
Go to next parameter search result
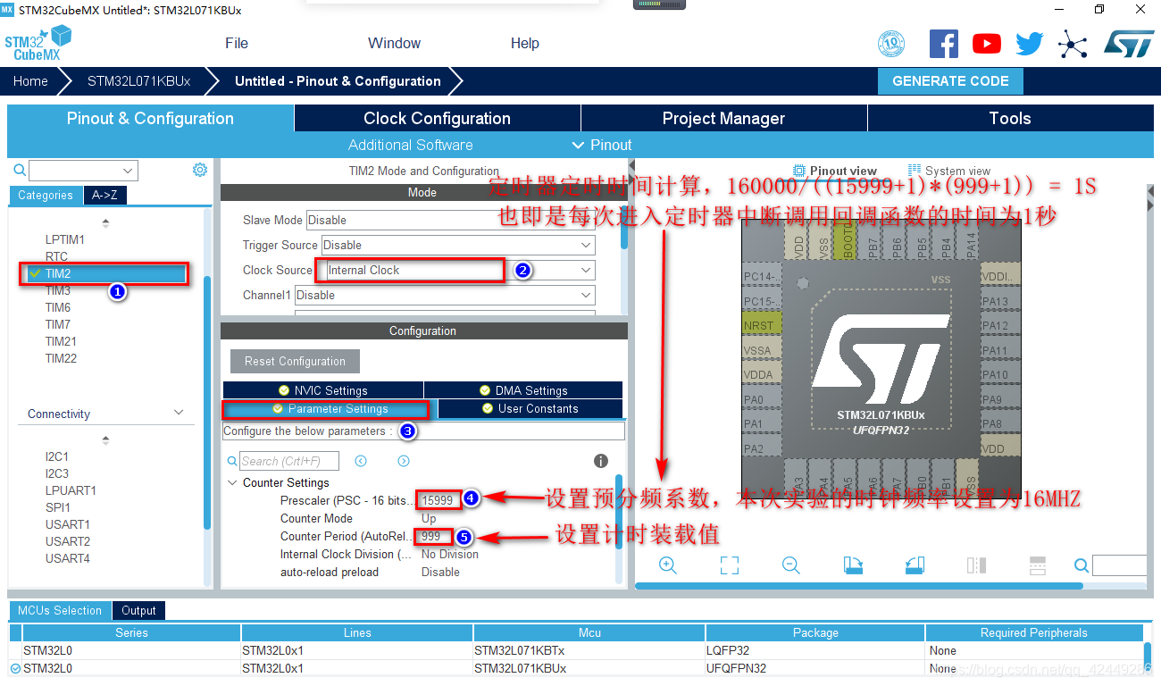(404, 461)
